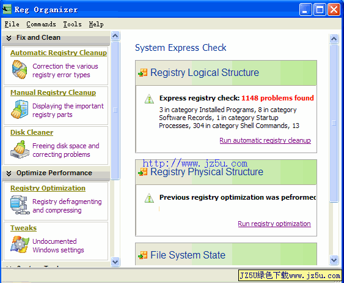Close the Reg Organizer window
This screenshot has height=283, width=344.
[x=334, y=10]
